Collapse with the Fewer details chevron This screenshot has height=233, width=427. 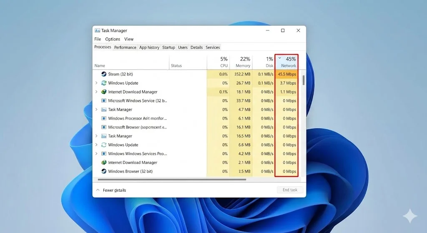coord(98,190)
